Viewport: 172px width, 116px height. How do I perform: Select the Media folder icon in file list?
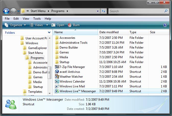57,57
